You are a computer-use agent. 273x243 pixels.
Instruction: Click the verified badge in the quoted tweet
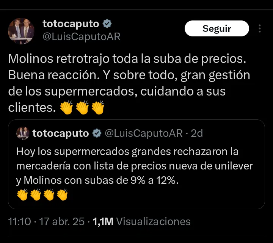[97, 133]
